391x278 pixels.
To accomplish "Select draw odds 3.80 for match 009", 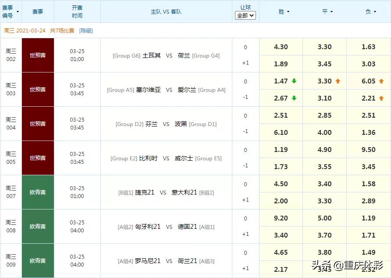I will (325, 252).
